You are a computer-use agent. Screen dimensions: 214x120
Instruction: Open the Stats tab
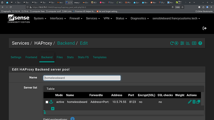(70, 57)
